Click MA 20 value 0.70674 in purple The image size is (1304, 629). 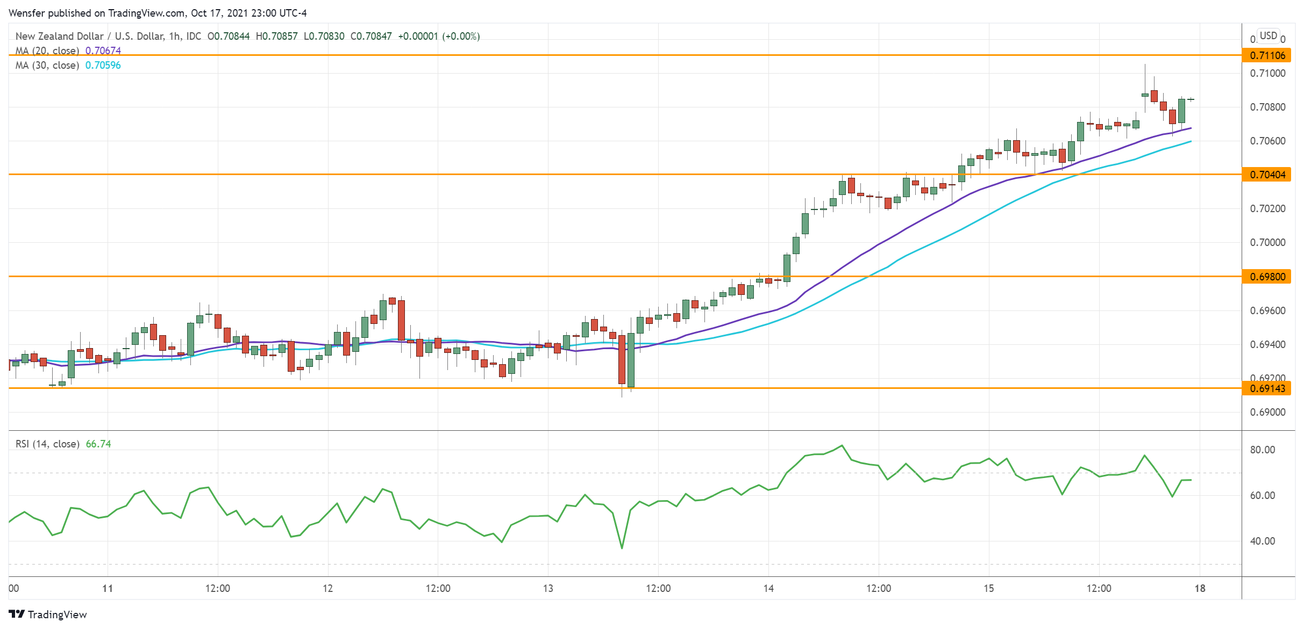103,50
